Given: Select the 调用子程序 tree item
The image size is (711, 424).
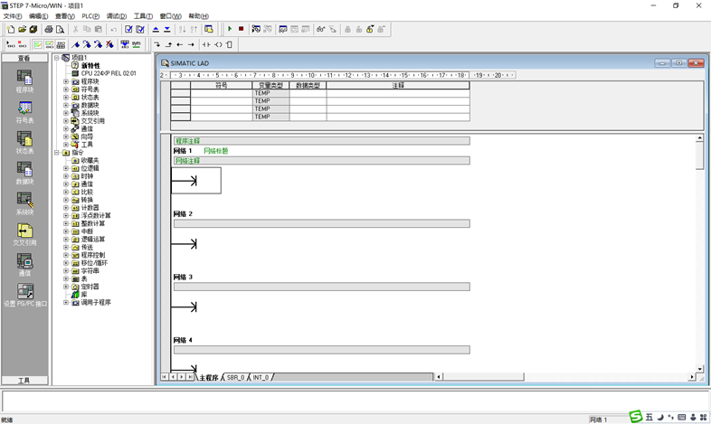Looking at the screenshot, I should pyautogui.click(x=96, y=302).
